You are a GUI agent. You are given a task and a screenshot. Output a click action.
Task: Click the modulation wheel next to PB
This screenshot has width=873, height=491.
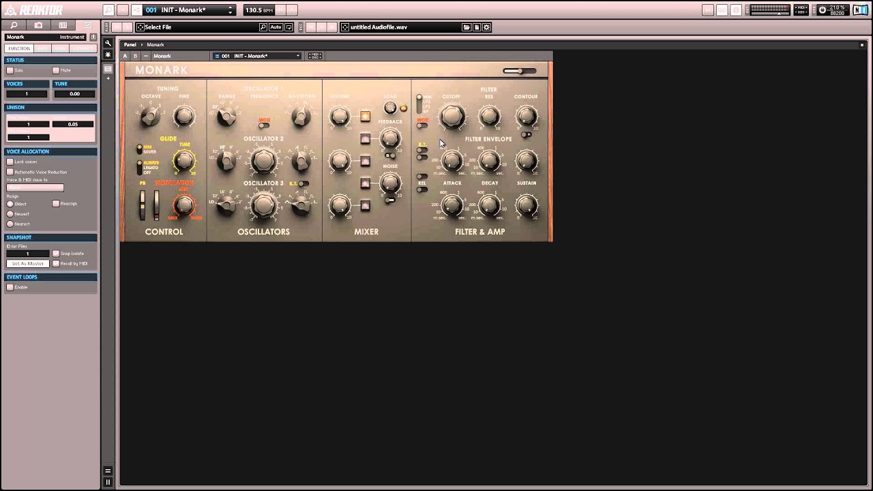click(156, 205)
